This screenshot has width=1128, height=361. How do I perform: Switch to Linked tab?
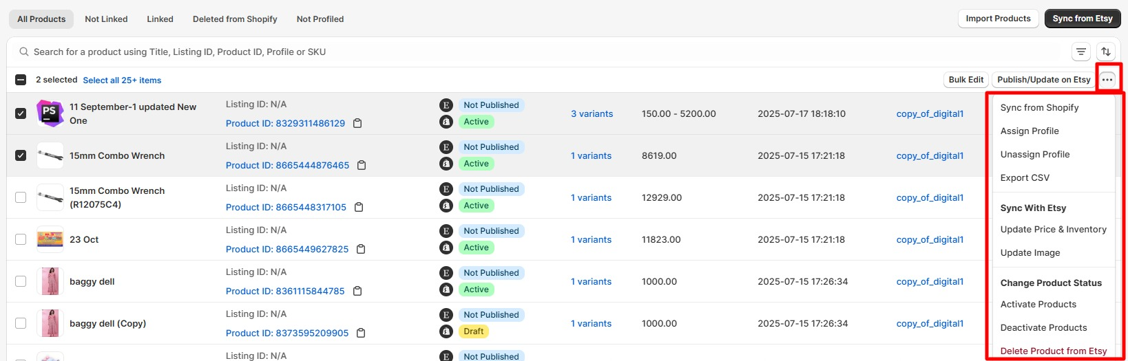pyautogui.click(x=160, y=19)
